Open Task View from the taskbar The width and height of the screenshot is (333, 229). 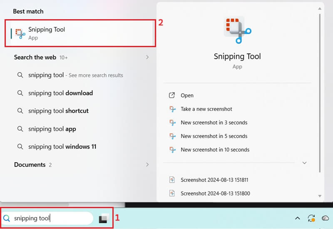(104, 218)
